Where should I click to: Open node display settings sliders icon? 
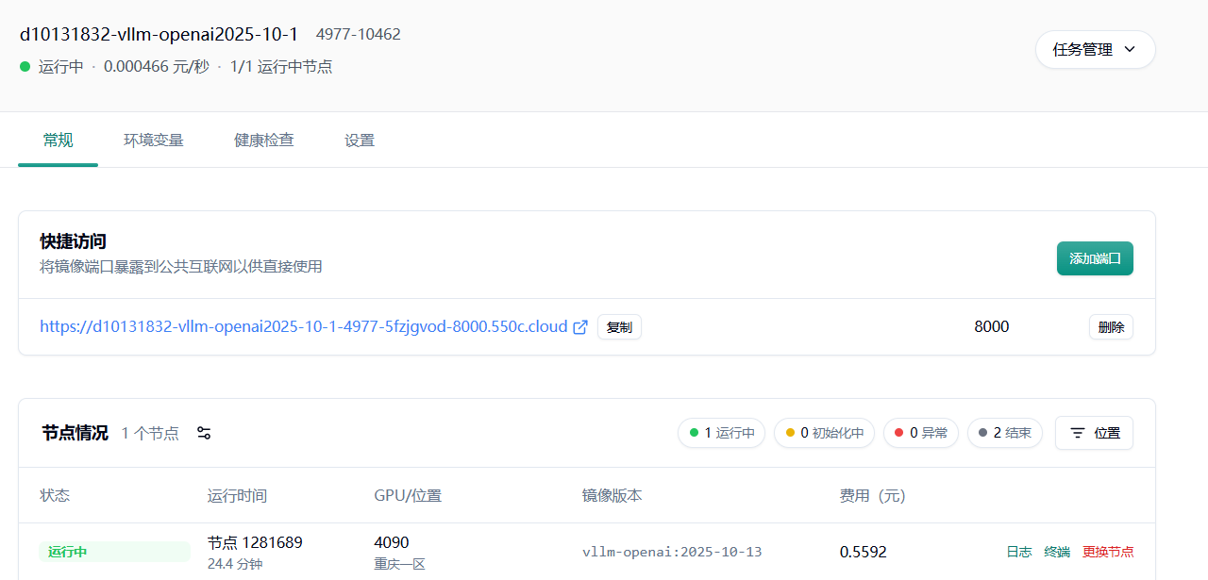point(204,433)
